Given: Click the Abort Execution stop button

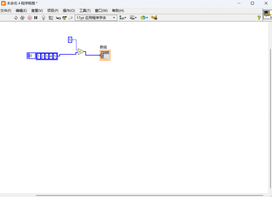Looking at the screenshot, I should [30, 18].
